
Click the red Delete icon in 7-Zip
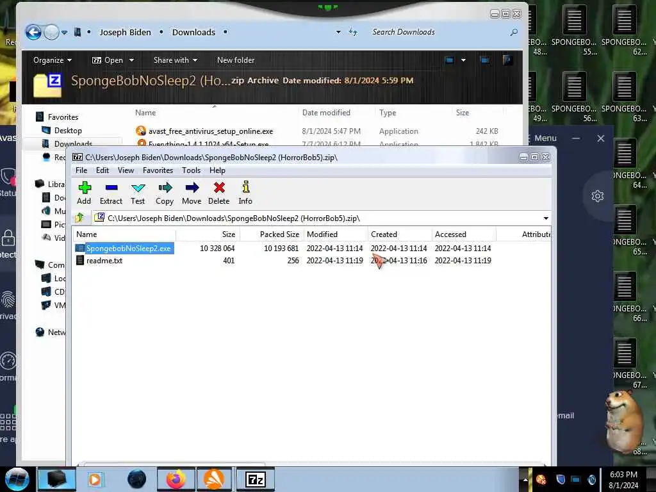[219, 193]
